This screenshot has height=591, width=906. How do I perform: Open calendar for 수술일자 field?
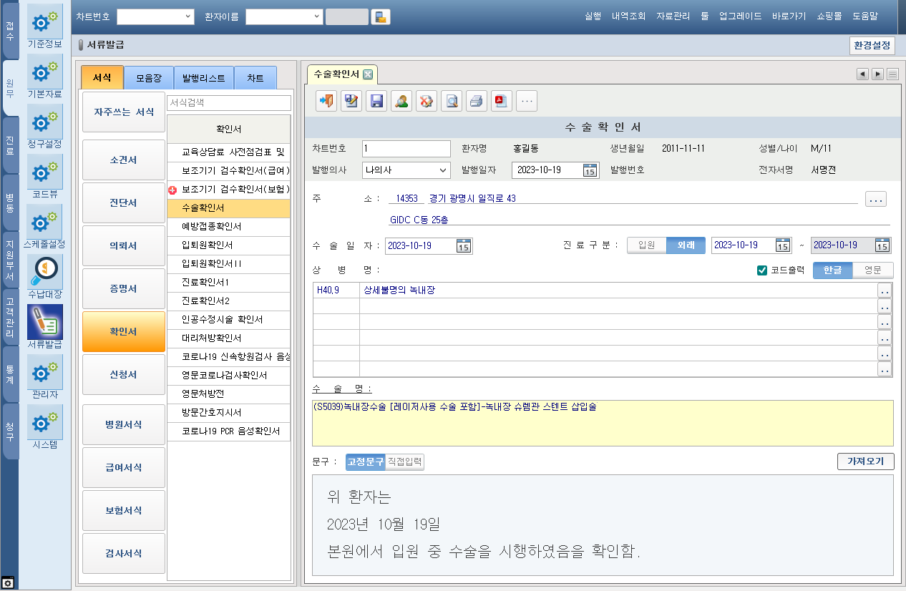pyautogui.click(x=463, y=245)
